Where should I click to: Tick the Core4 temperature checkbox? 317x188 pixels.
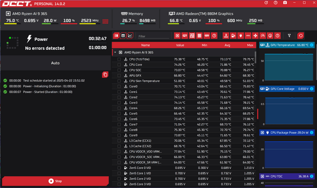(119, 108)
